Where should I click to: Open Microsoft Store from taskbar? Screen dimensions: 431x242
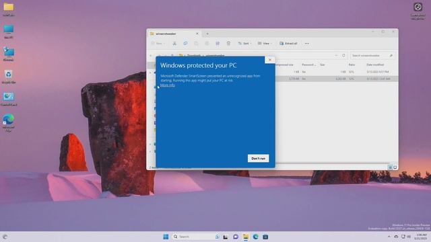[265, 237]
